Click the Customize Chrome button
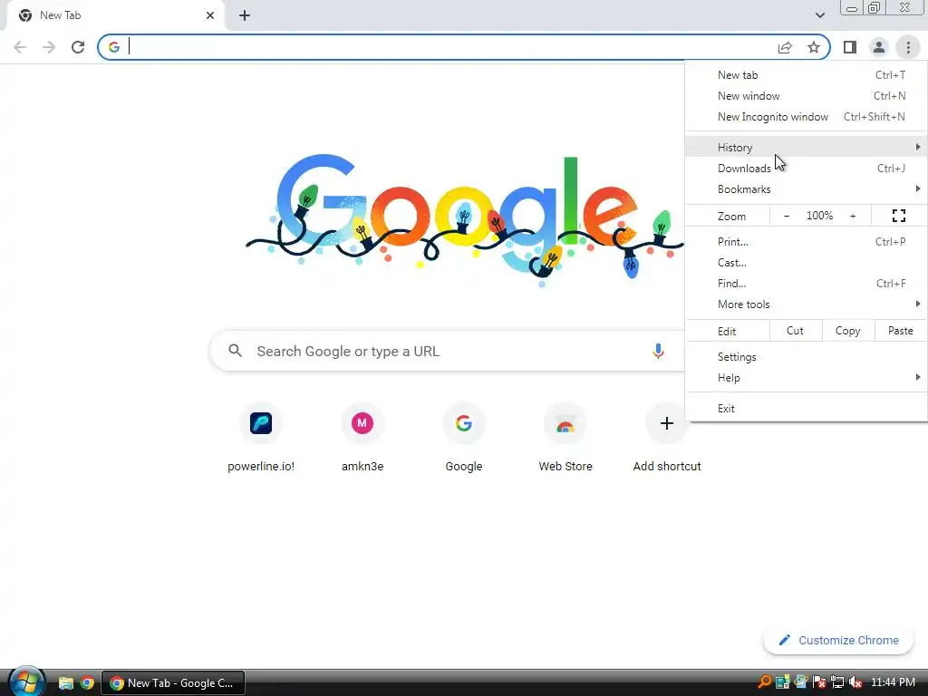Image resolution: width=928 pixels, height=696 pixels. pos(838,641)
